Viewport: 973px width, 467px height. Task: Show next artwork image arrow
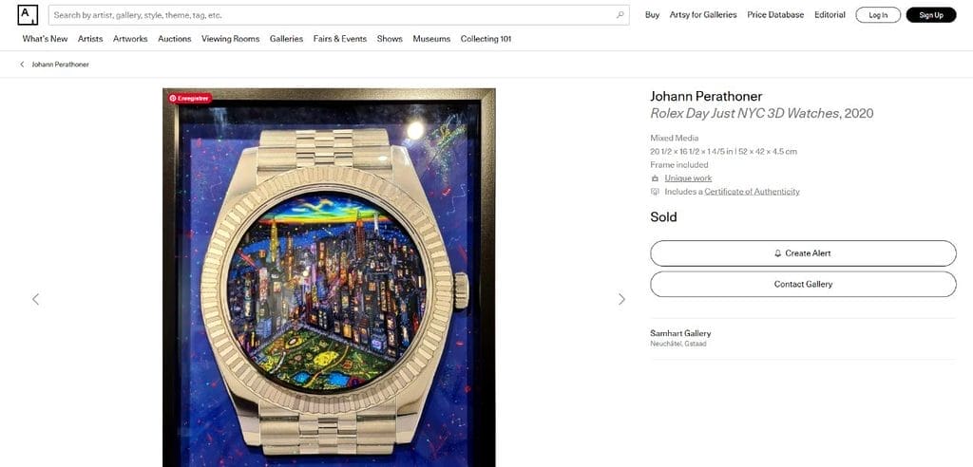tap(621, 300)
